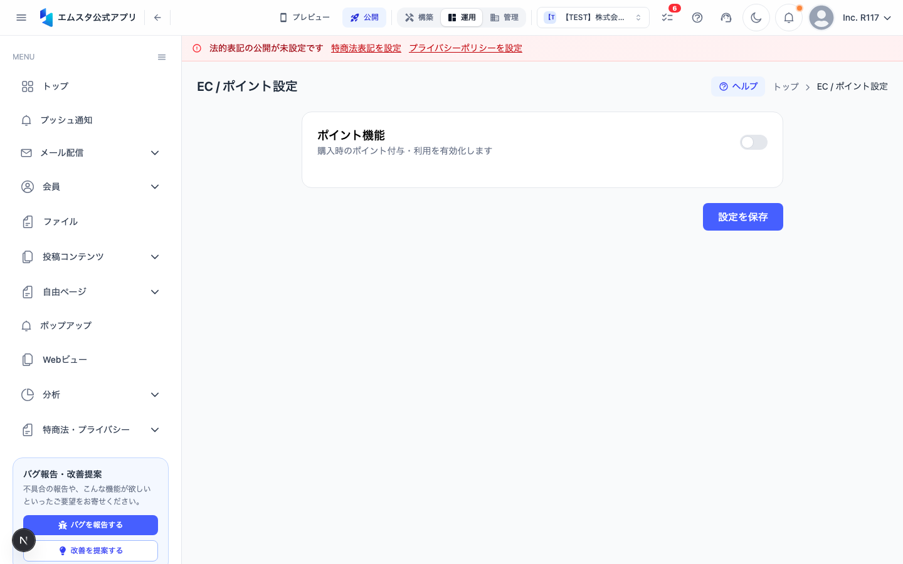This screenshot has height=564, width=903.
Task: Click the プレビュー button
Action: pos(305,18)
